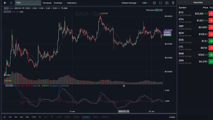Select ADA in the watchlist
Viewport: 213px width, 120px height.
pos(196,61)
